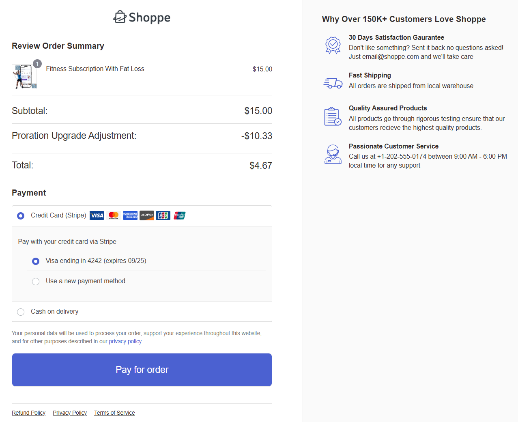Click the JCB card icon
The image size is (518, 422).
click(163, 215)
